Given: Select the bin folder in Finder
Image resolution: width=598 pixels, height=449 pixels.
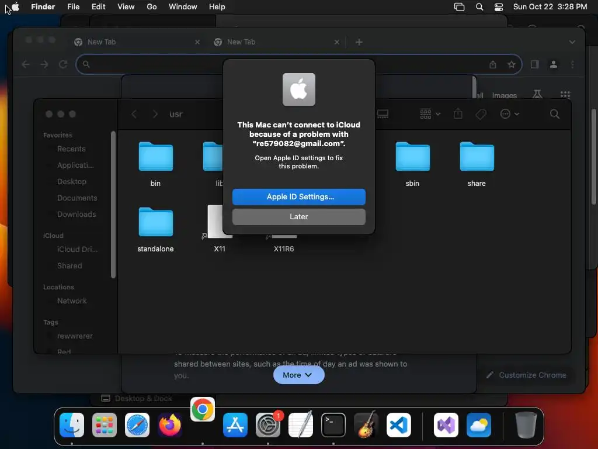Looking at the screenshot, I should click(x=155, y=157).
